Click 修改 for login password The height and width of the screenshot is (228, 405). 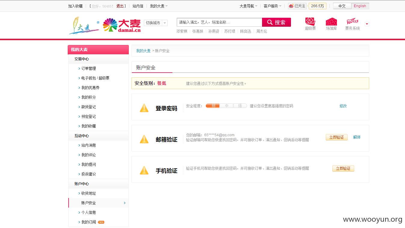[343, 106]
